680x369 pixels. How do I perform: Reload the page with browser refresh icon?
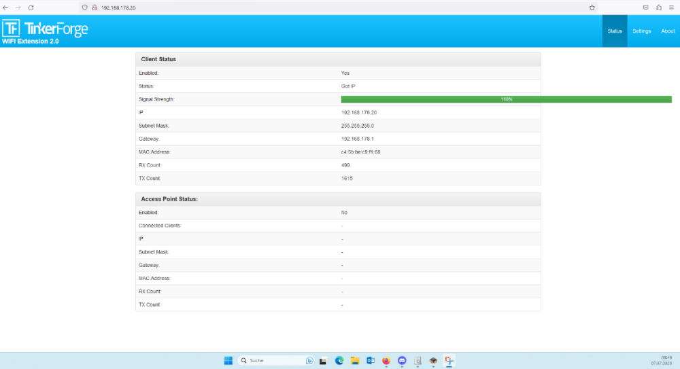(x=31, y=7)
